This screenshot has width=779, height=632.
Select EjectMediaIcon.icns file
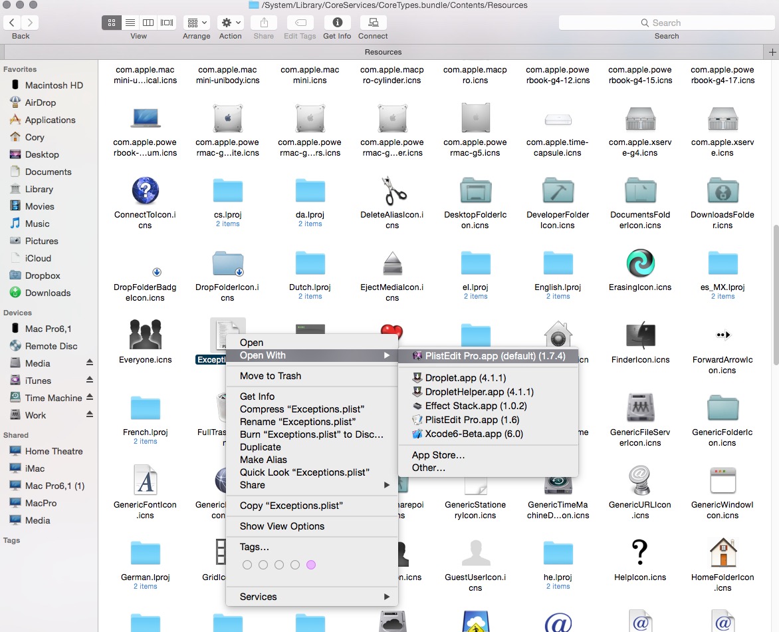pos(393,263)
